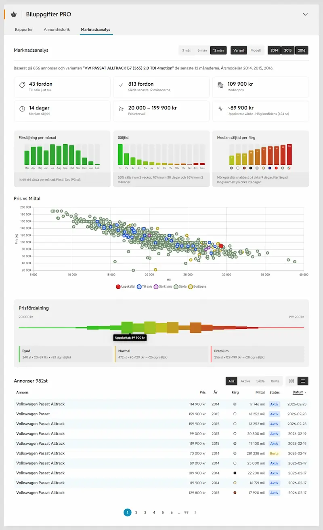The height and width of the screenshot is (530, 323).
Task: Toggle the 2014 model year filter
Action: coord(275,50)
